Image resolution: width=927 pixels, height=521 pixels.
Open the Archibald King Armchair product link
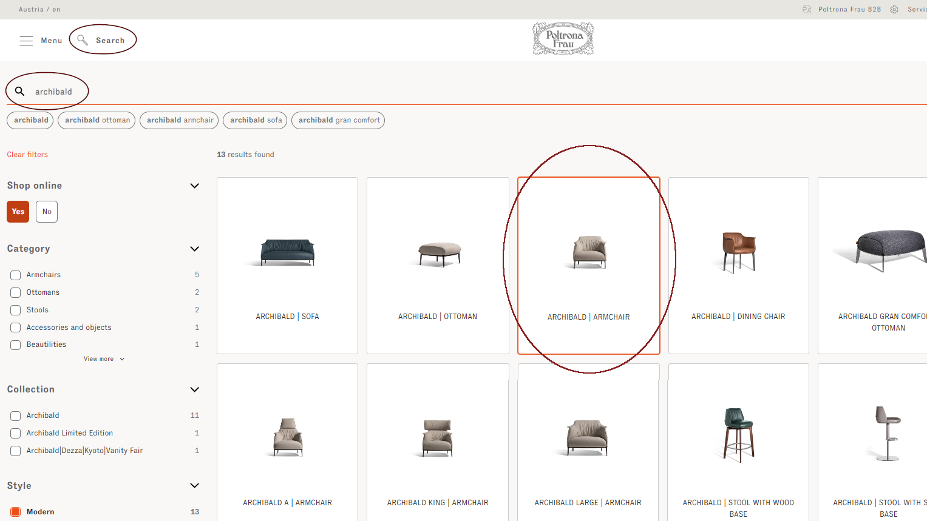pos(437,502)
